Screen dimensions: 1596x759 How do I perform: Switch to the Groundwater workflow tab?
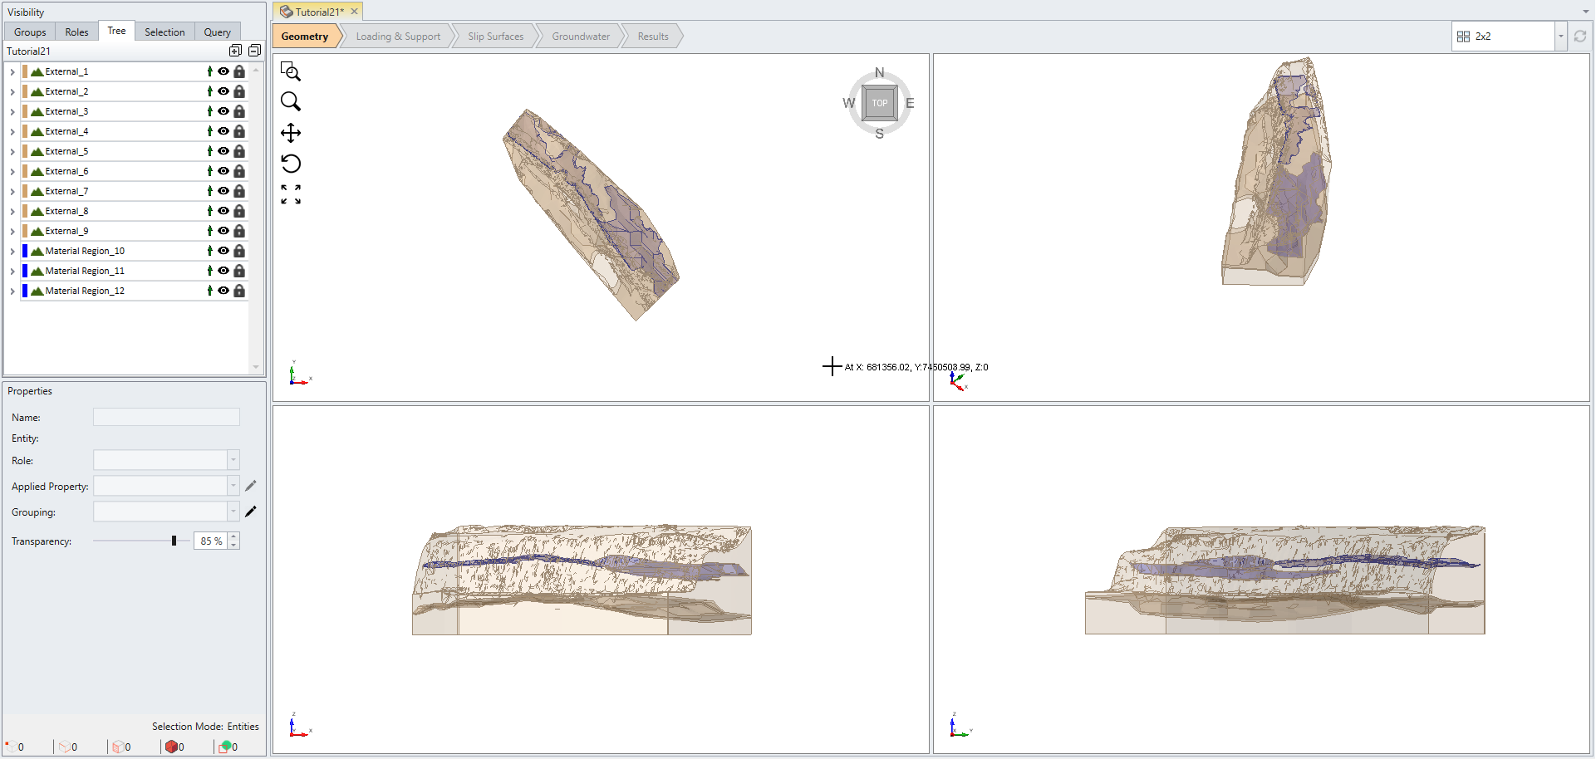click(581, 36)
